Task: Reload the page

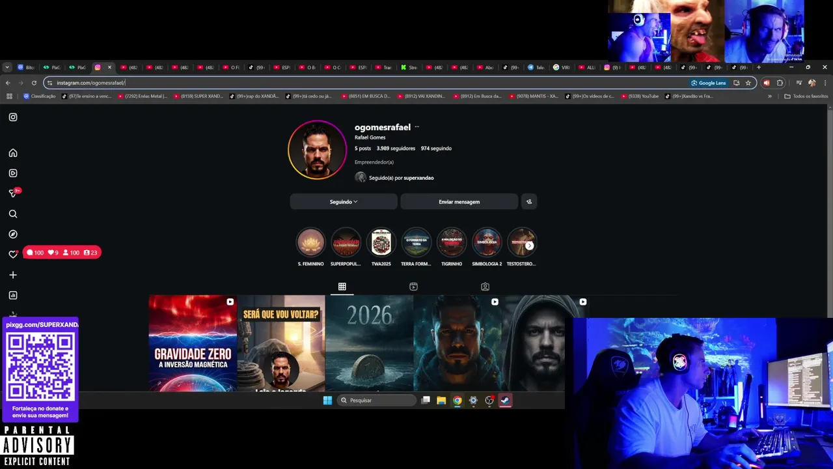Action: pyautogui.click(x=34, y=83)
